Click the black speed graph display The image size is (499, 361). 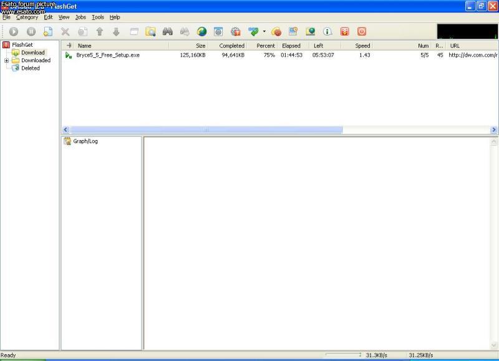click(467, 32)
